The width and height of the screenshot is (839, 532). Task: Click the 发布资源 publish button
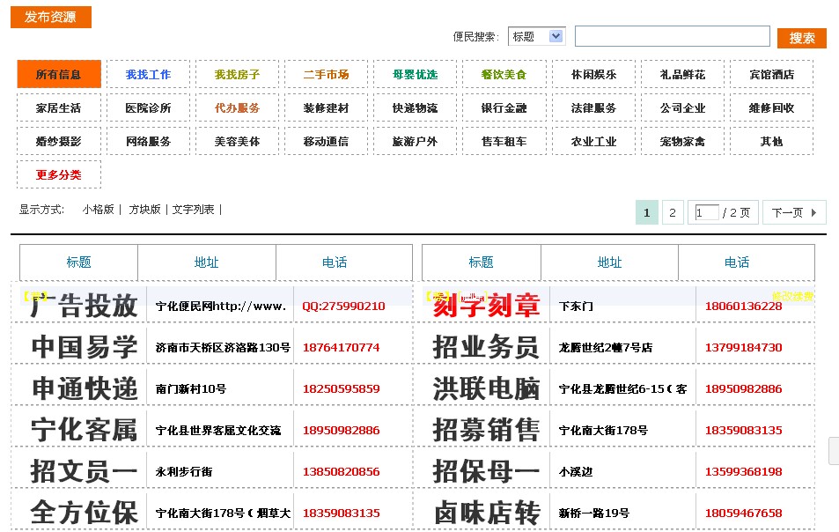(x=51, y=17)
